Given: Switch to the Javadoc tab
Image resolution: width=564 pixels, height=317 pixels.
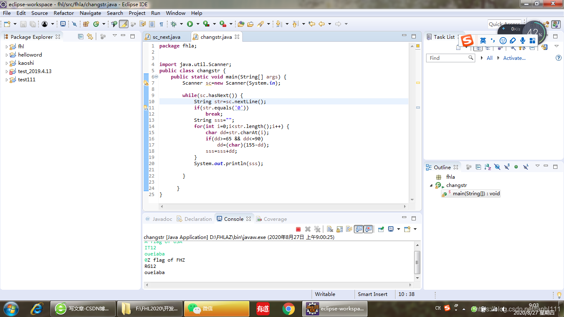Looking at the screenshot, I should [x=159, y=219].
